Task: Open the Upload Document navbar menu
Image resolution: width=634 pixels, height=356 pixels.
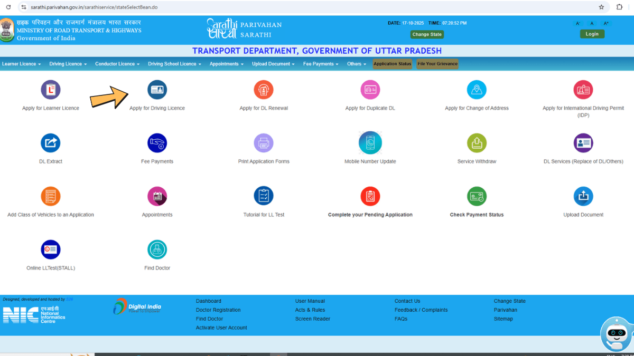Action: coord(273,64)
